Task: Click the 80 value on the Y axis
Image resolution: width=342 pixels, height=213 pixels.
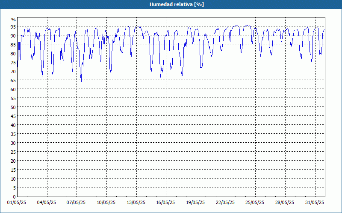Action: (13, 54)
